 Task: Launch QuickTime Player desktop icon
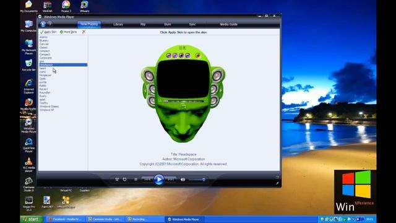29,146
